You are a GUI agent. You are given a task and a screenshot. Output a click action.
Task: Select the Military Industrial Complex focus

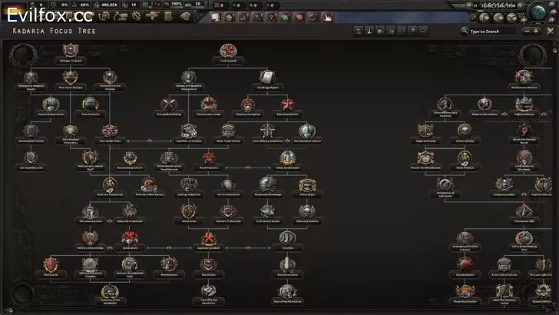click(90, 265)
